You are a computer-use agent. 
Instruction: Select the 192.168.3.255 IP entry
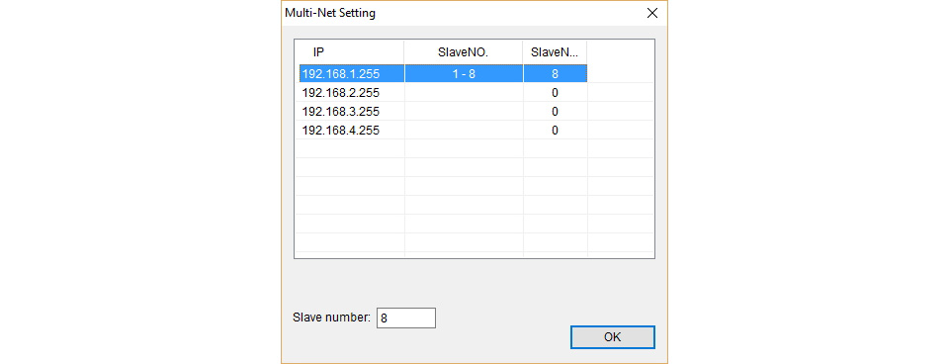pyautogui.click(x=341, y=112)
